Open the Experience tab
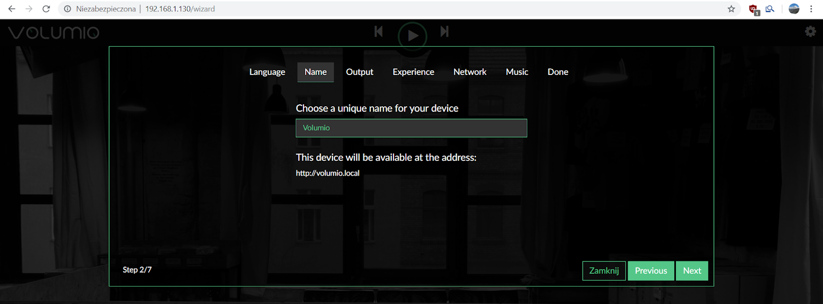823x304 pixels. (x=414, y=72)
